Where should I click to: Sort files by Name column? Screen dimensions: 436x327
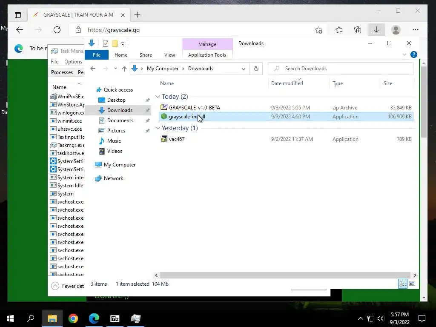[167, 83]
